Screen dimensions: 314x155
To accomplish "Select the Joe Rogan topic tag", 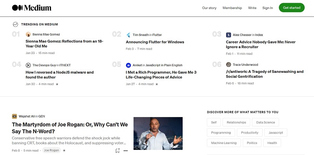I will pyautogui.click(x=51, y=150).
